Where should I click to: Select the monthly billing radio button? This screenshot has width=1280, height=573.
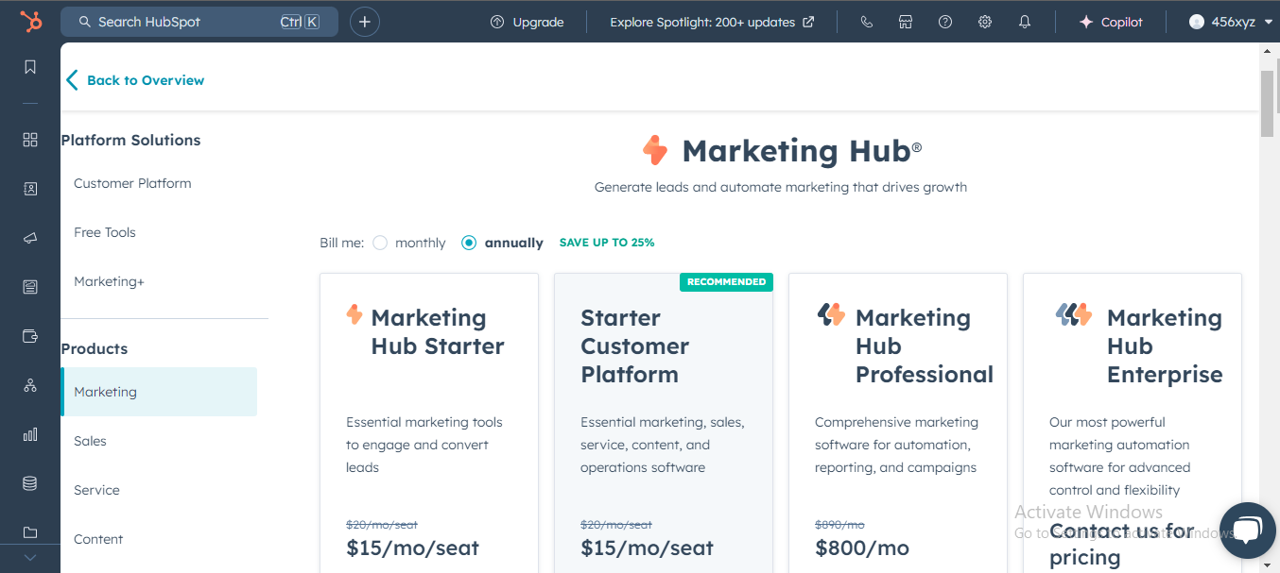point(380,243)
